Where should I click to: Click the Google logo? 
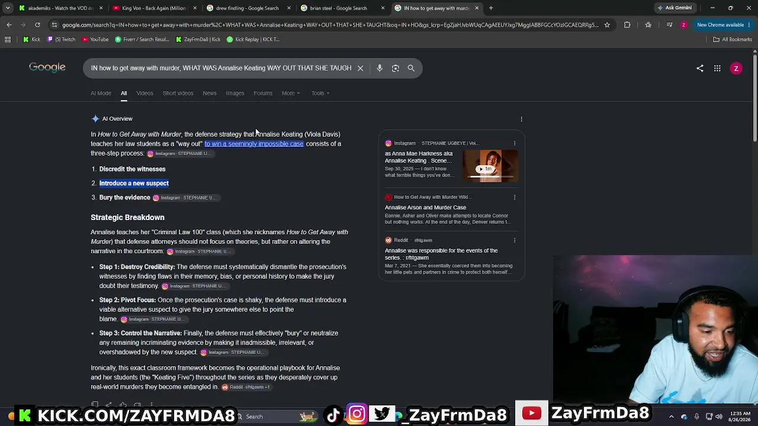tap(47, 67)
